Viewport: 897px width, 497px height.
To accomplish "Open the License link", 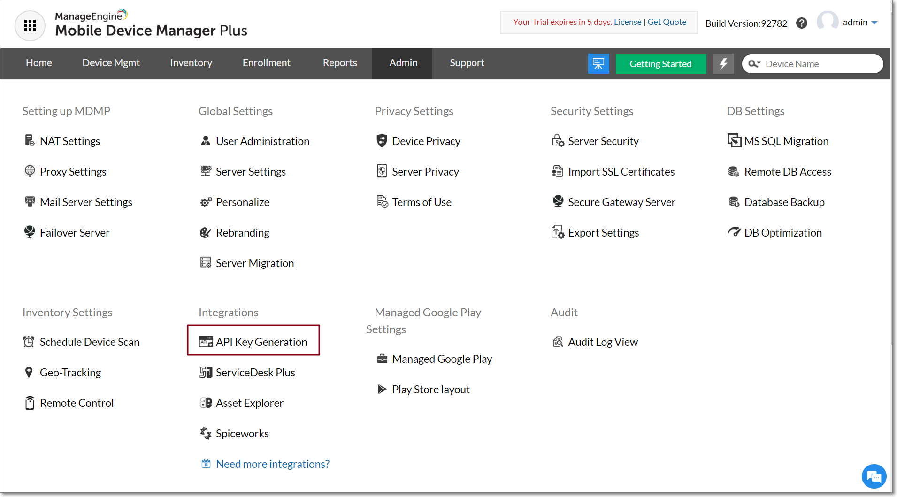I will 628,22.
